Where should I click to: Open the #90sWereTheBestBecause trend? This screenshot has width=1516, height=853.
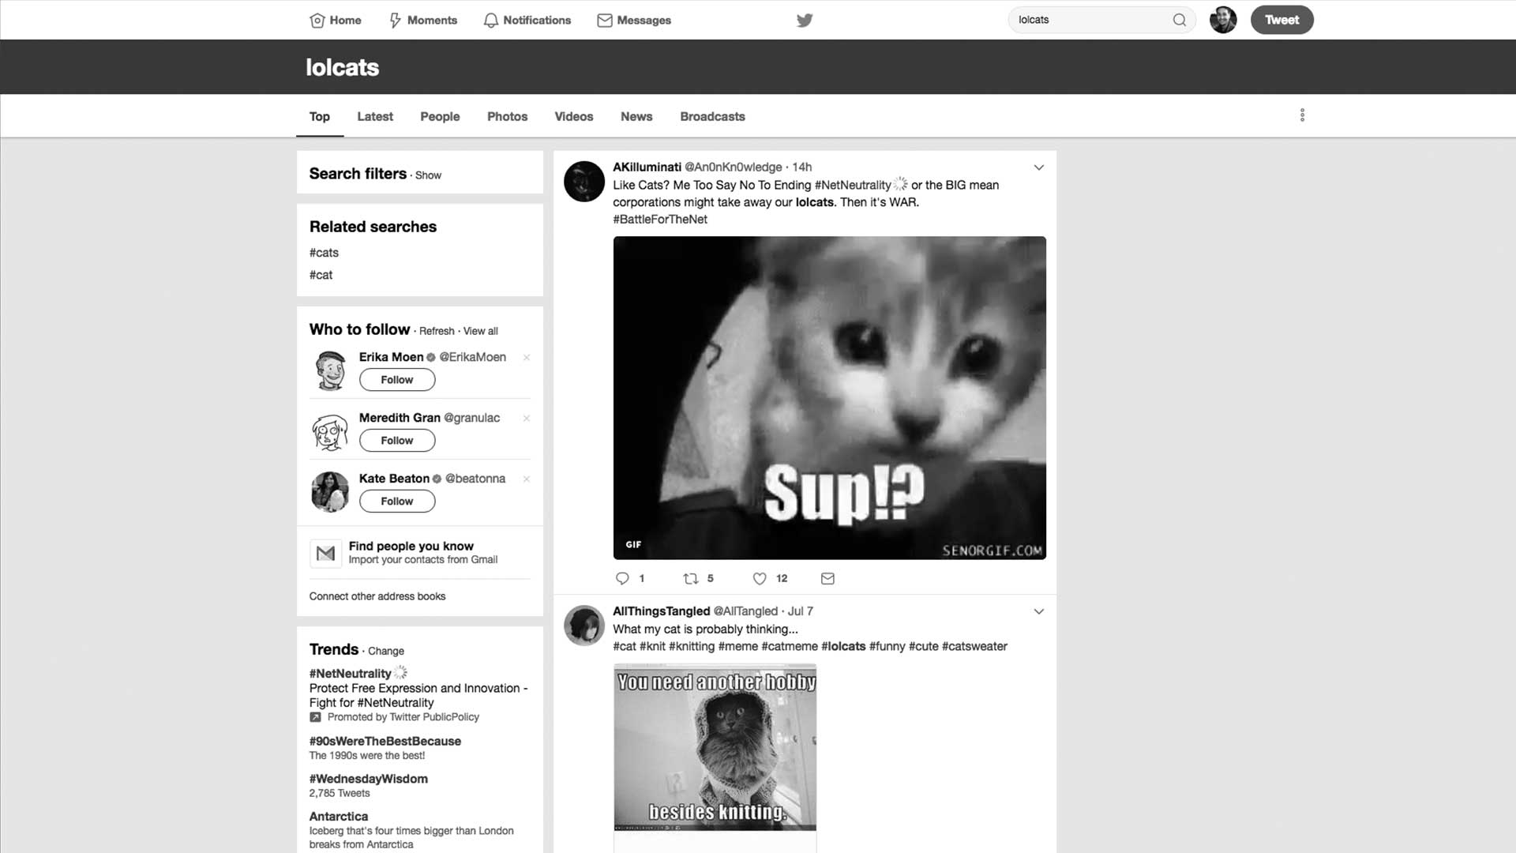click(x=385, y=741)
